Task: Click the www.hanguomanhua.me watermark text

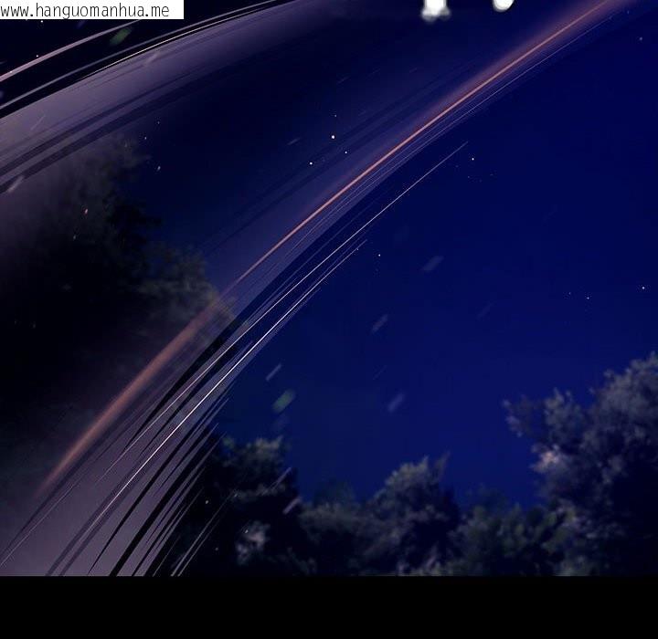Action: 87,10
